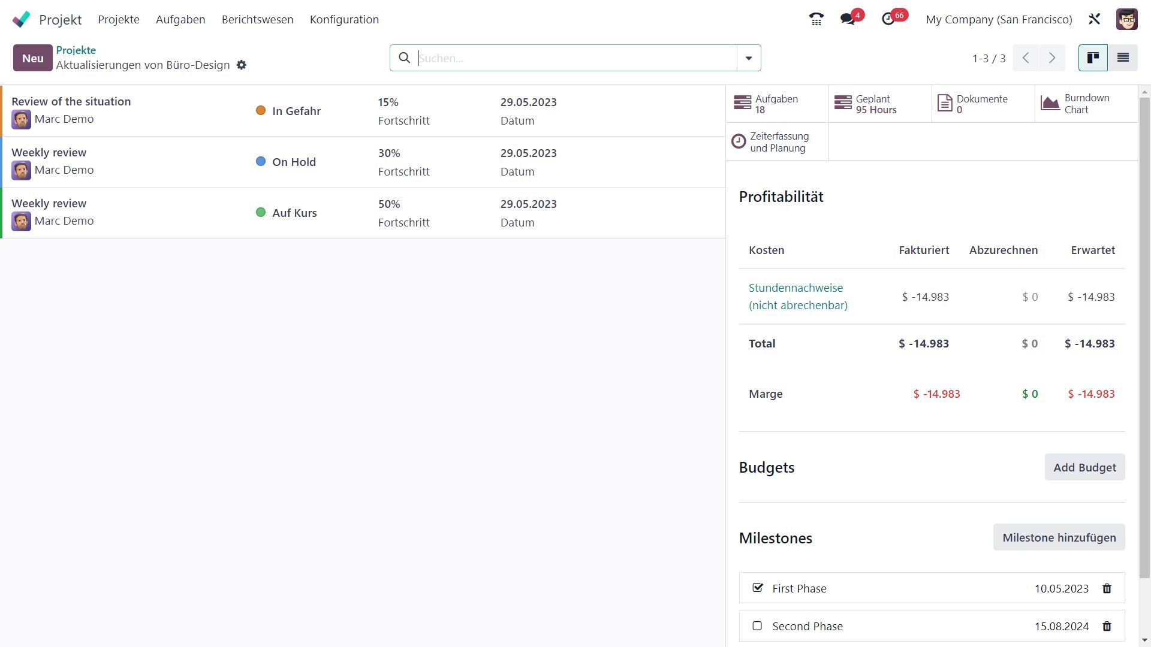The height and width of the screenshot is (647, 1151).
Task: Click into the Suchen search field
Action: tap(575, 58)
